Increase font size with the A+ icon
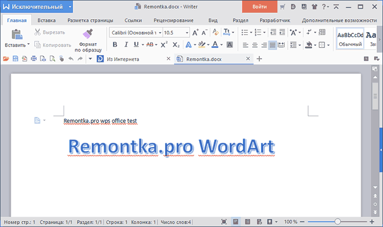Screen dimensions: 383x227 [x=195, y=32]
